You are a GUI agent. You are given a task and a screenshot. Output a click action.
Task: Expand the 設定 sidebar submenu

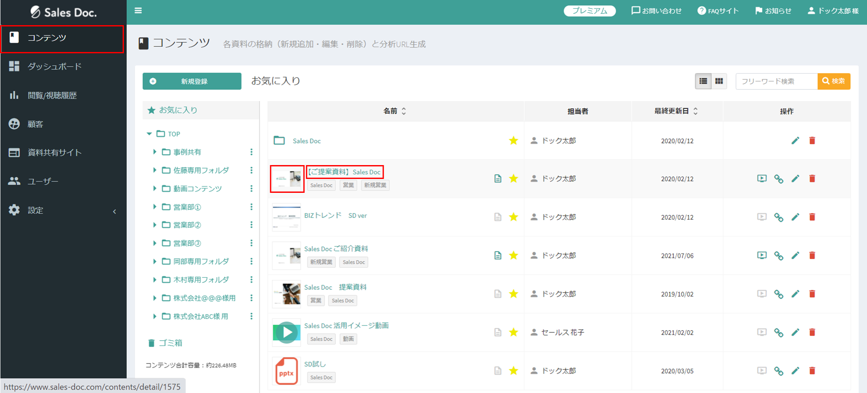click(x=114, y=211)
